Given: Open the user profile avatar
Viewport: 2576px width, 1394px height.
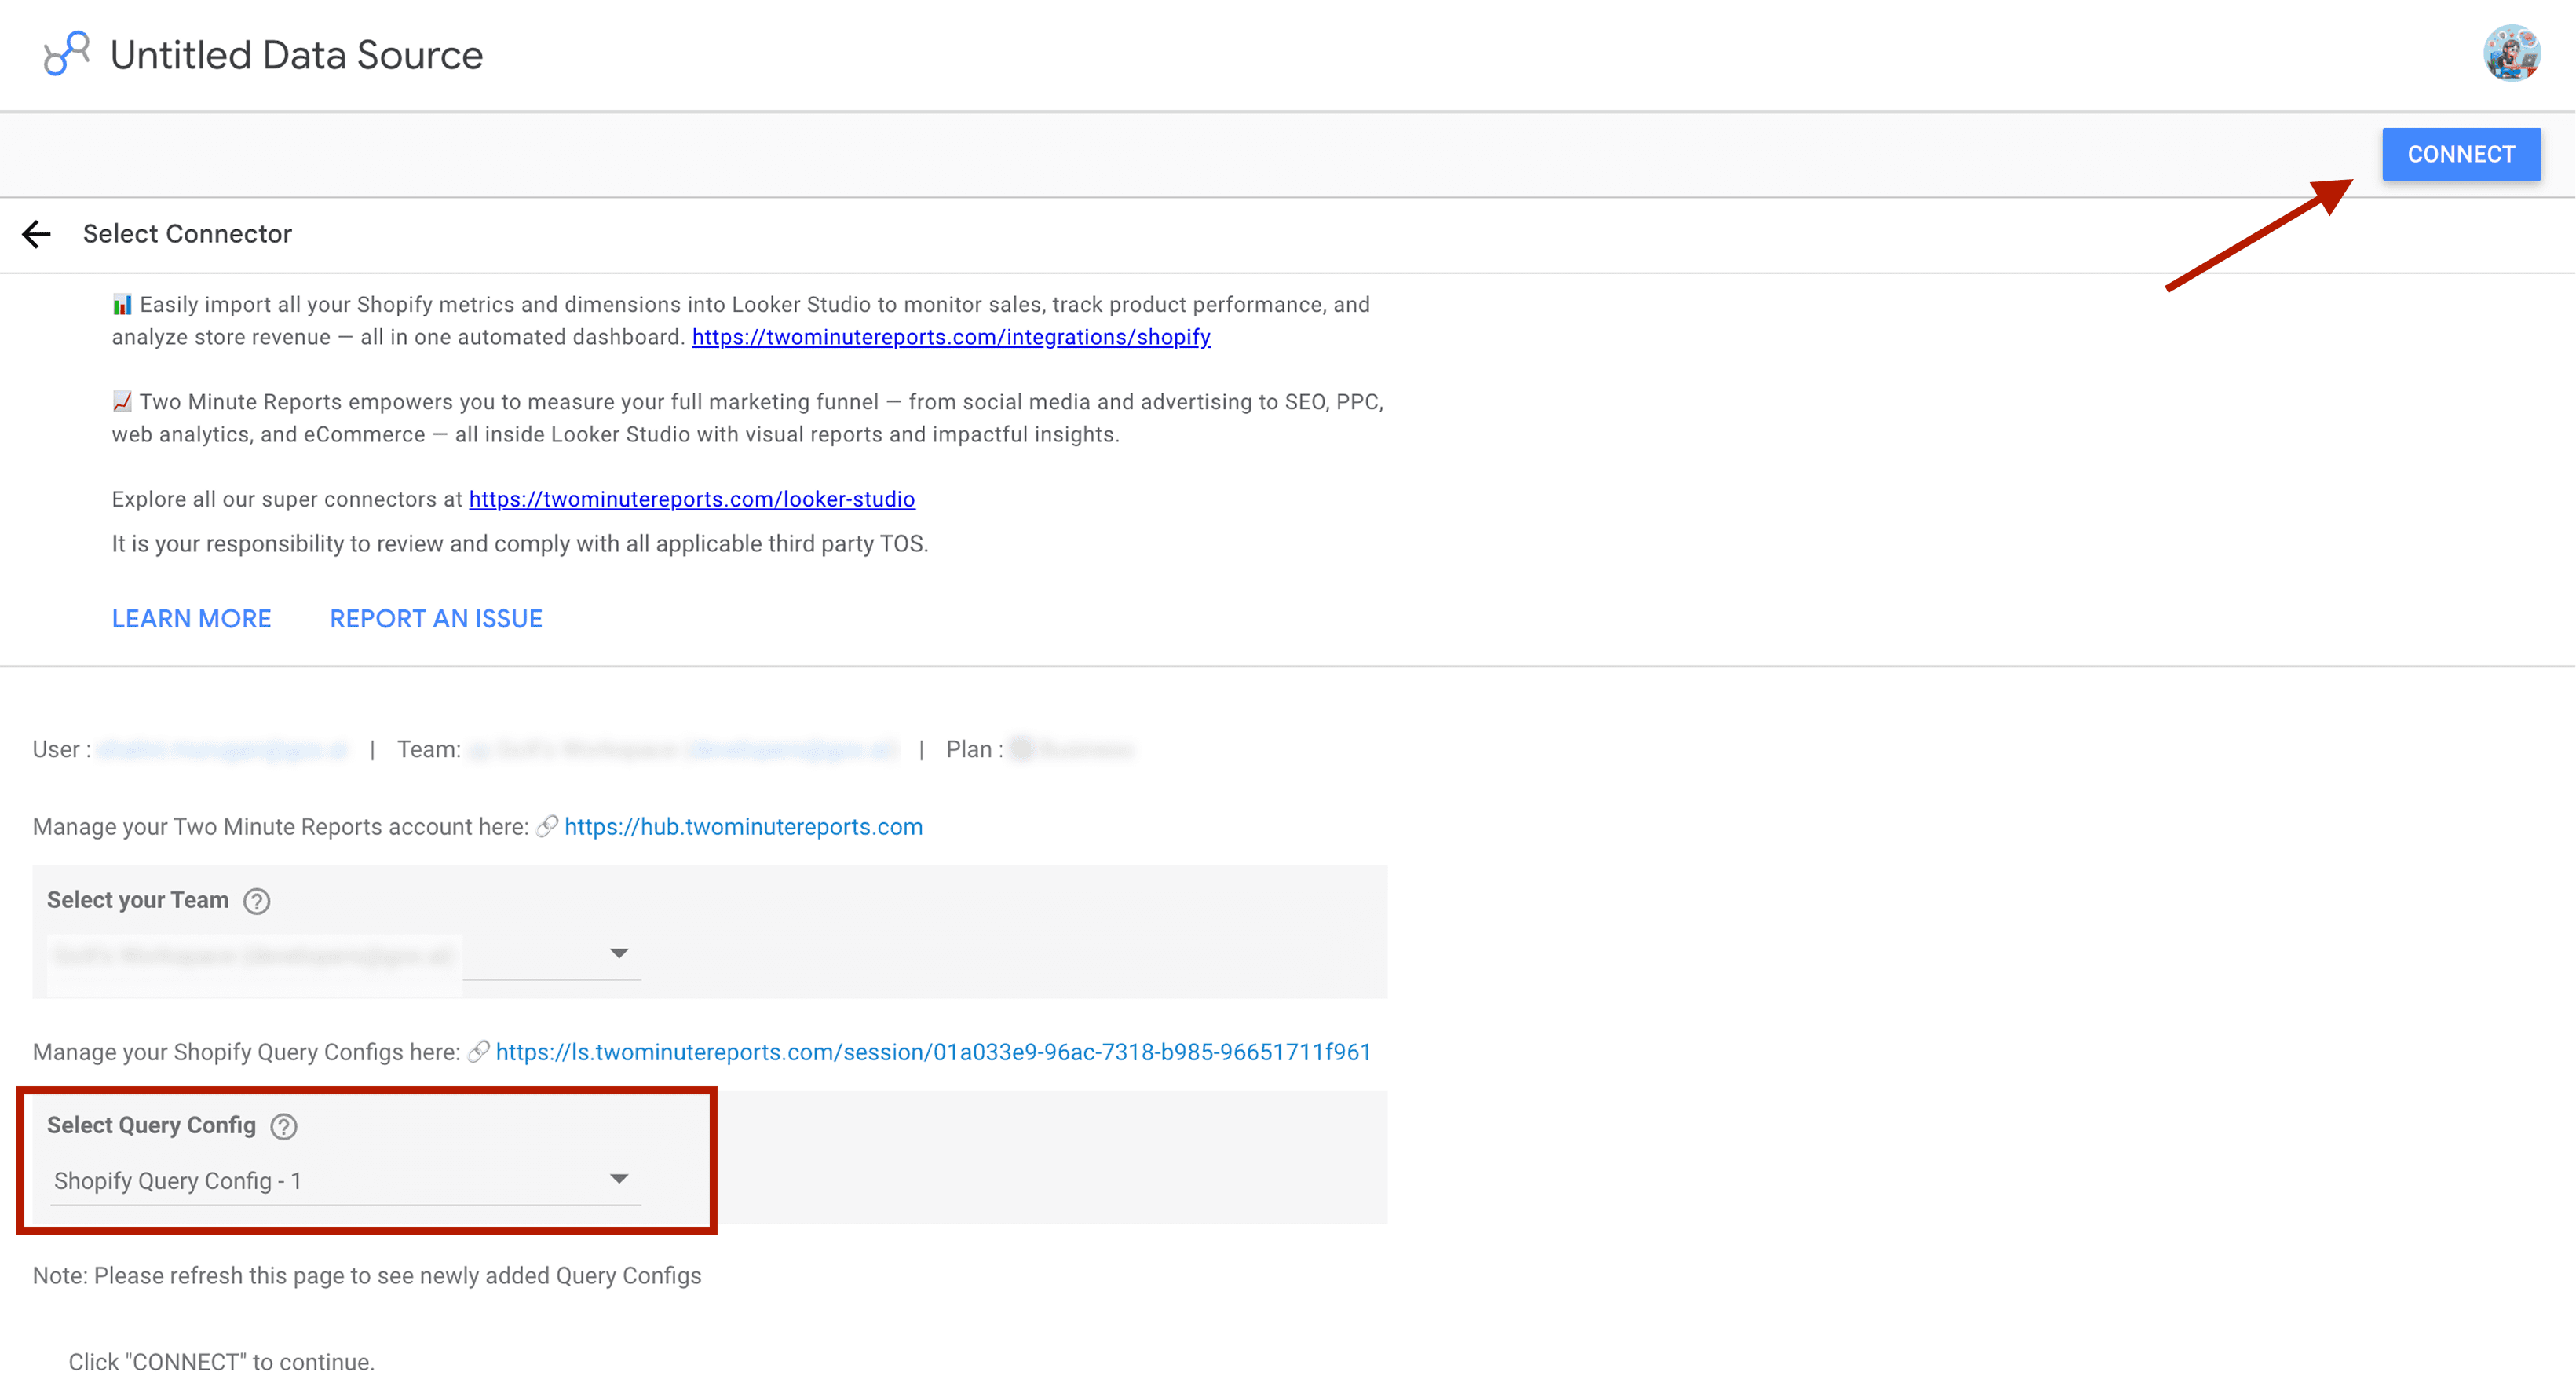Looking at the screenshot, I should point(2511,54).
